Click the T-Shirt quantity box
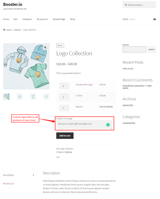The image size is (160, 199). tap(64, 97)
